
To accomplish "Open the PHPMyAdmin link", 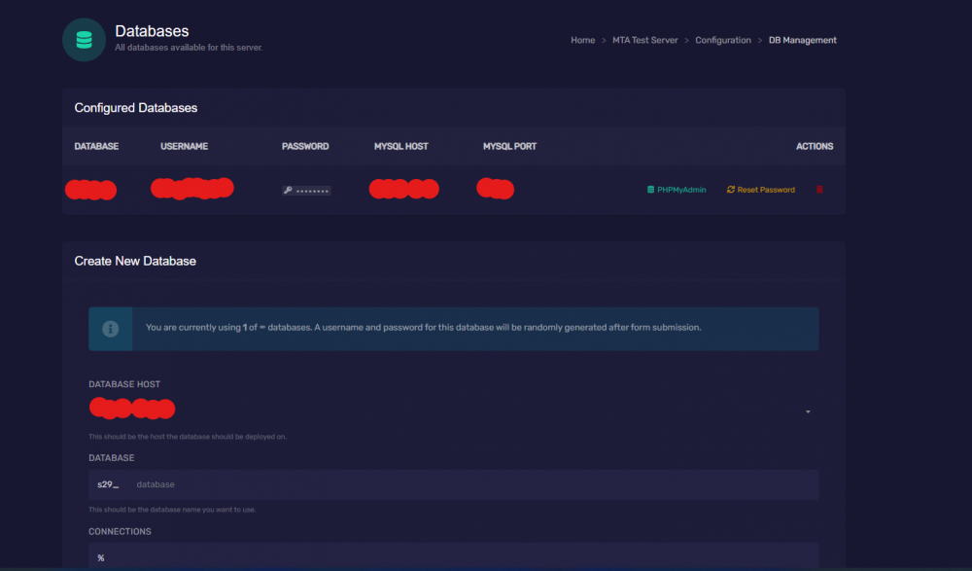I will click(681, 190).
